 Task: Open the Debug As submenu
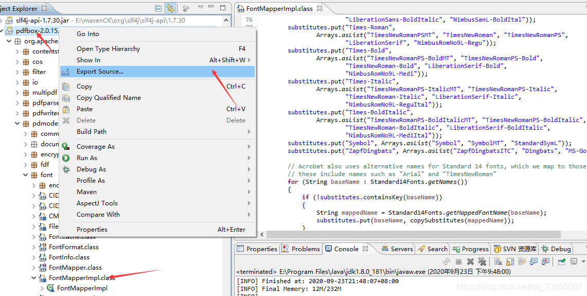[157, 169]
